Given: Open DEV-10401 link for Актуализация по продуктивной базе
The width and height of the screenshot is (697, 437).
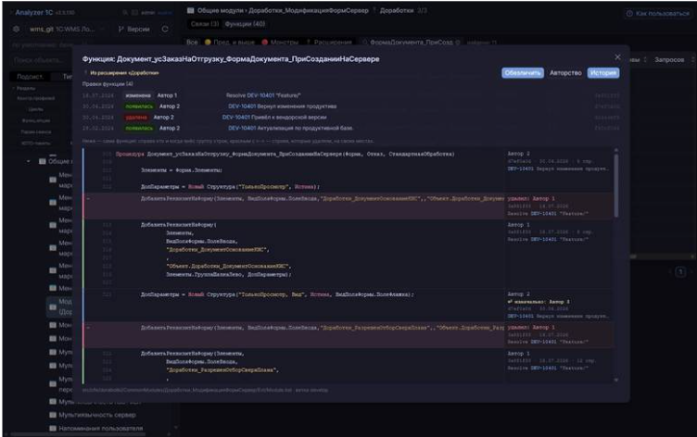Looking at the screenshot, I should coord(242,128).
